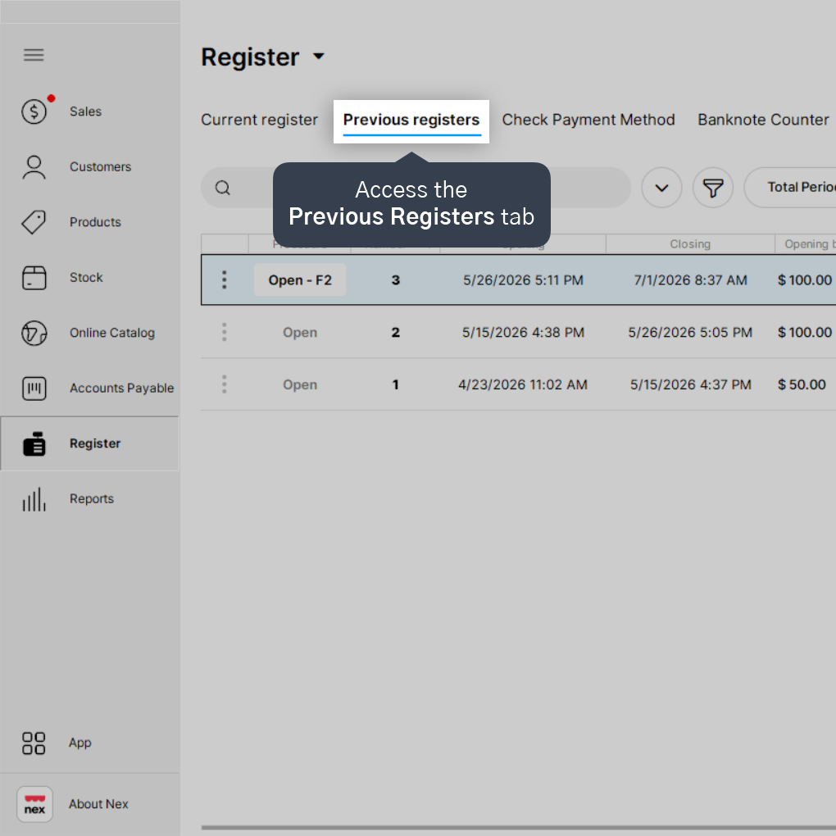
Task: Open row 1 three-dot options menu
Action: (225, 384)
